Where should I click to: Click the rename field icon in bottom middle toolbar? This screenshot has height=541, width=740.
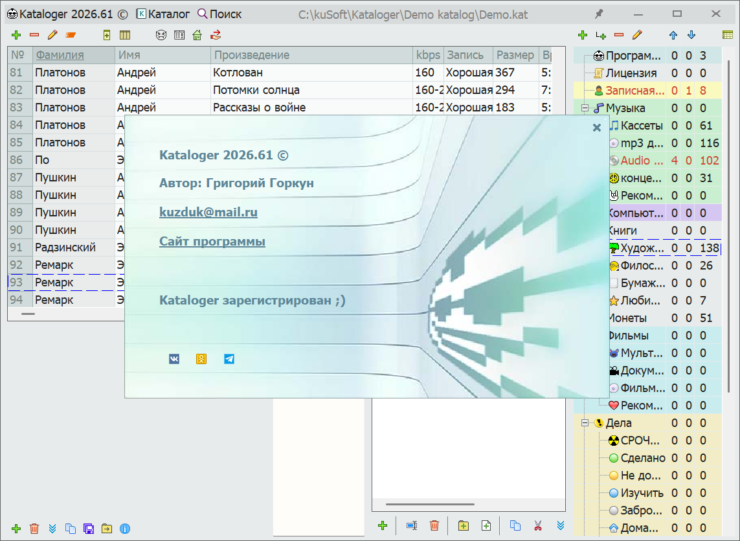click(412, 525)
